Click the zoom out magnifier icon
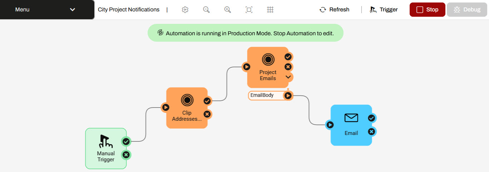 (x=206, y=10)
